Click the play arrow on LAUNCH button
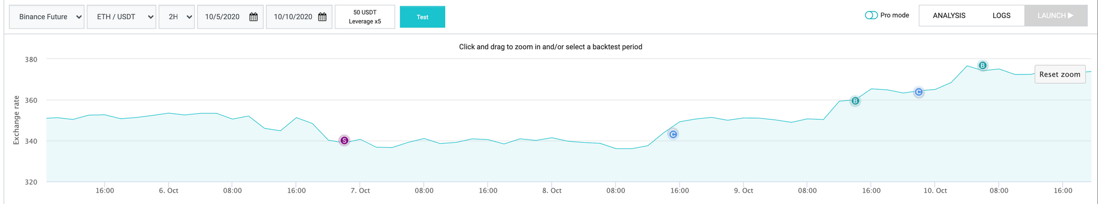 [x=1071, y=15]
